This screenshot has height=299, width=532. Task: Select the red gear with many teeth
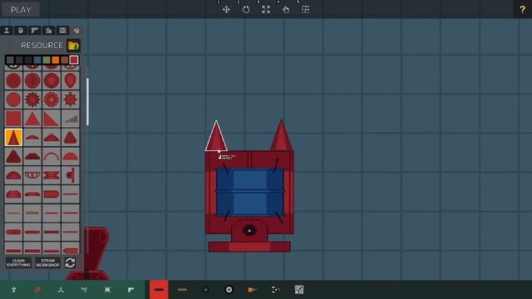pos(32,100)
